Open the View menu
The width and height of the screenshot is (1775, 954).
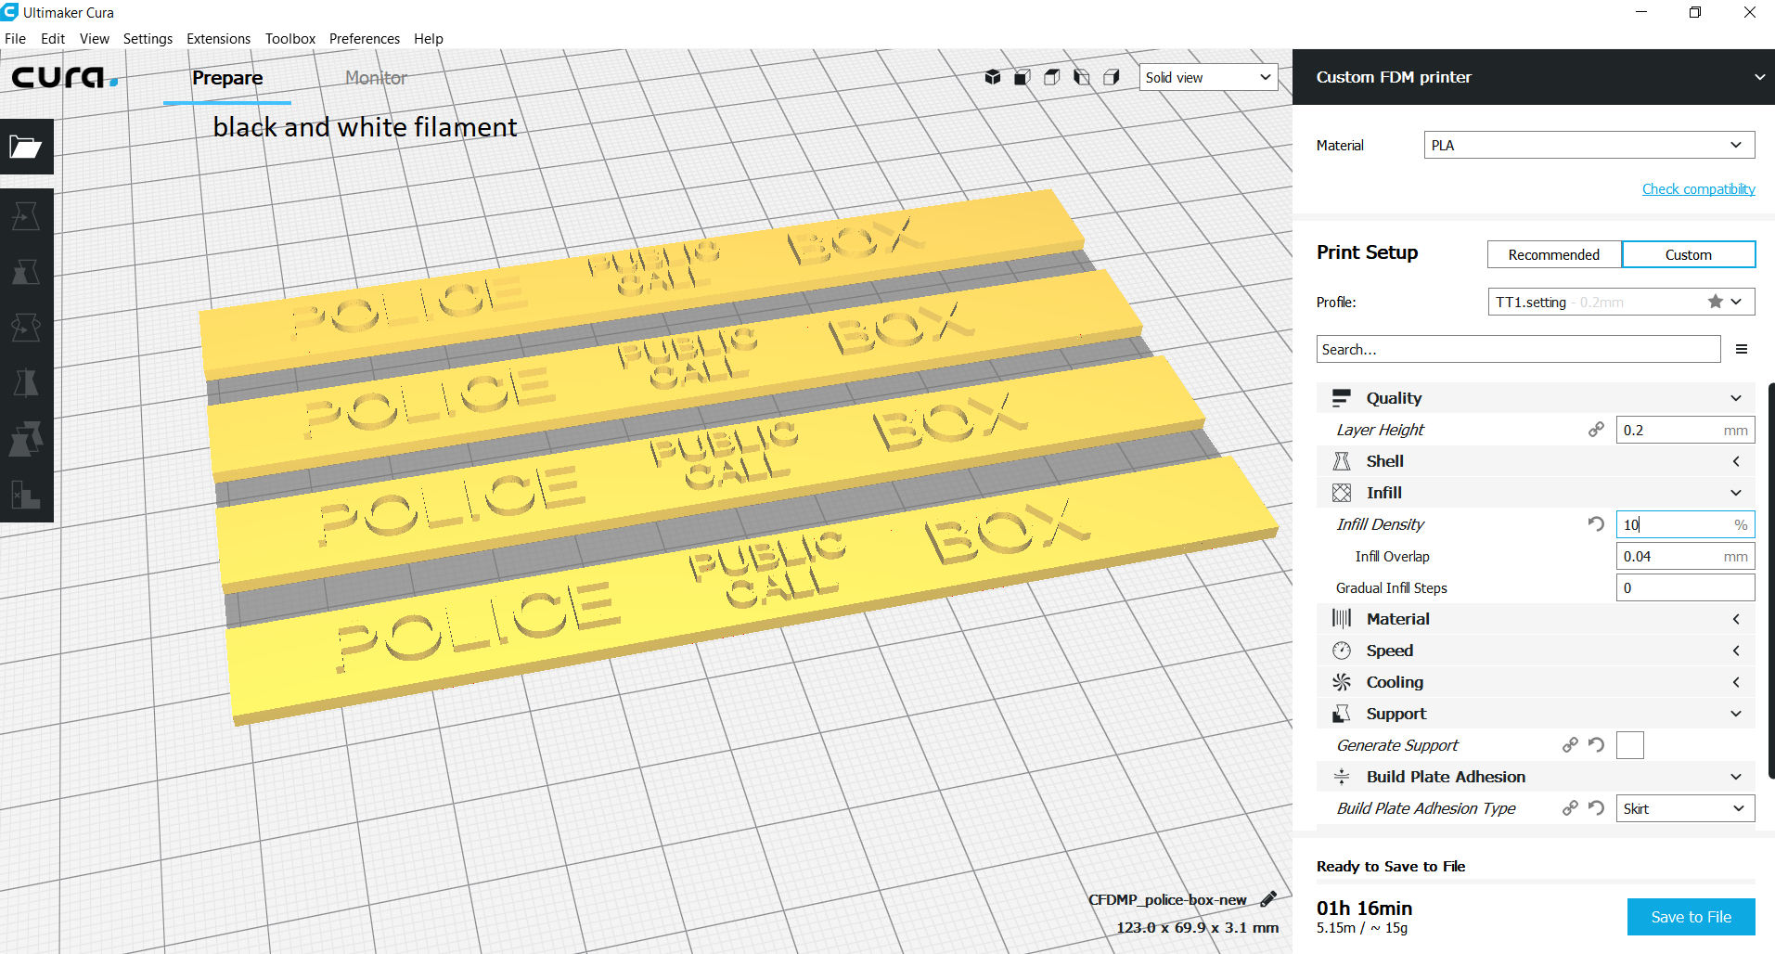point(95,39)
